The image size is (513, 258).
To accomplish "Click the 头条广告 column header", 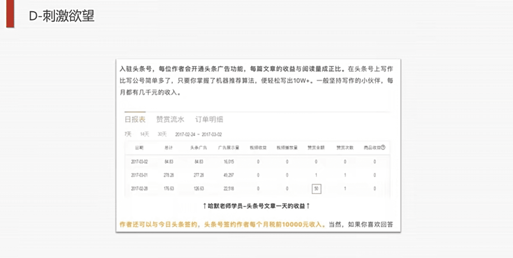I will click(x=199, y=147).
